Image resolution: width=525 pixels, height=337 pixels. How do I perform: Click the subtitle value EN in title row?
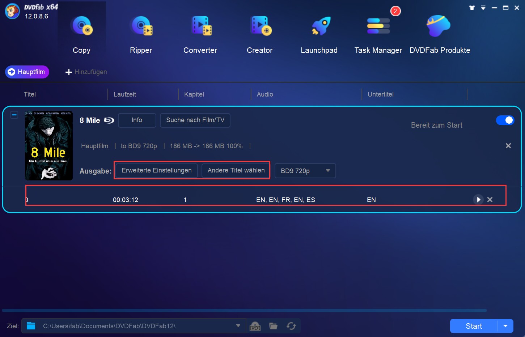click(371, 200)
